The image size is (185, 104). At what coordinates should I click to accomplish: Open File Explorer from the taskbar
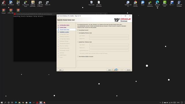point(19,103)
